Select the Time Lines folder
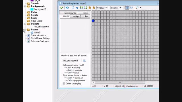Viewport: 182px width, 102px height. tap(36, 21)
